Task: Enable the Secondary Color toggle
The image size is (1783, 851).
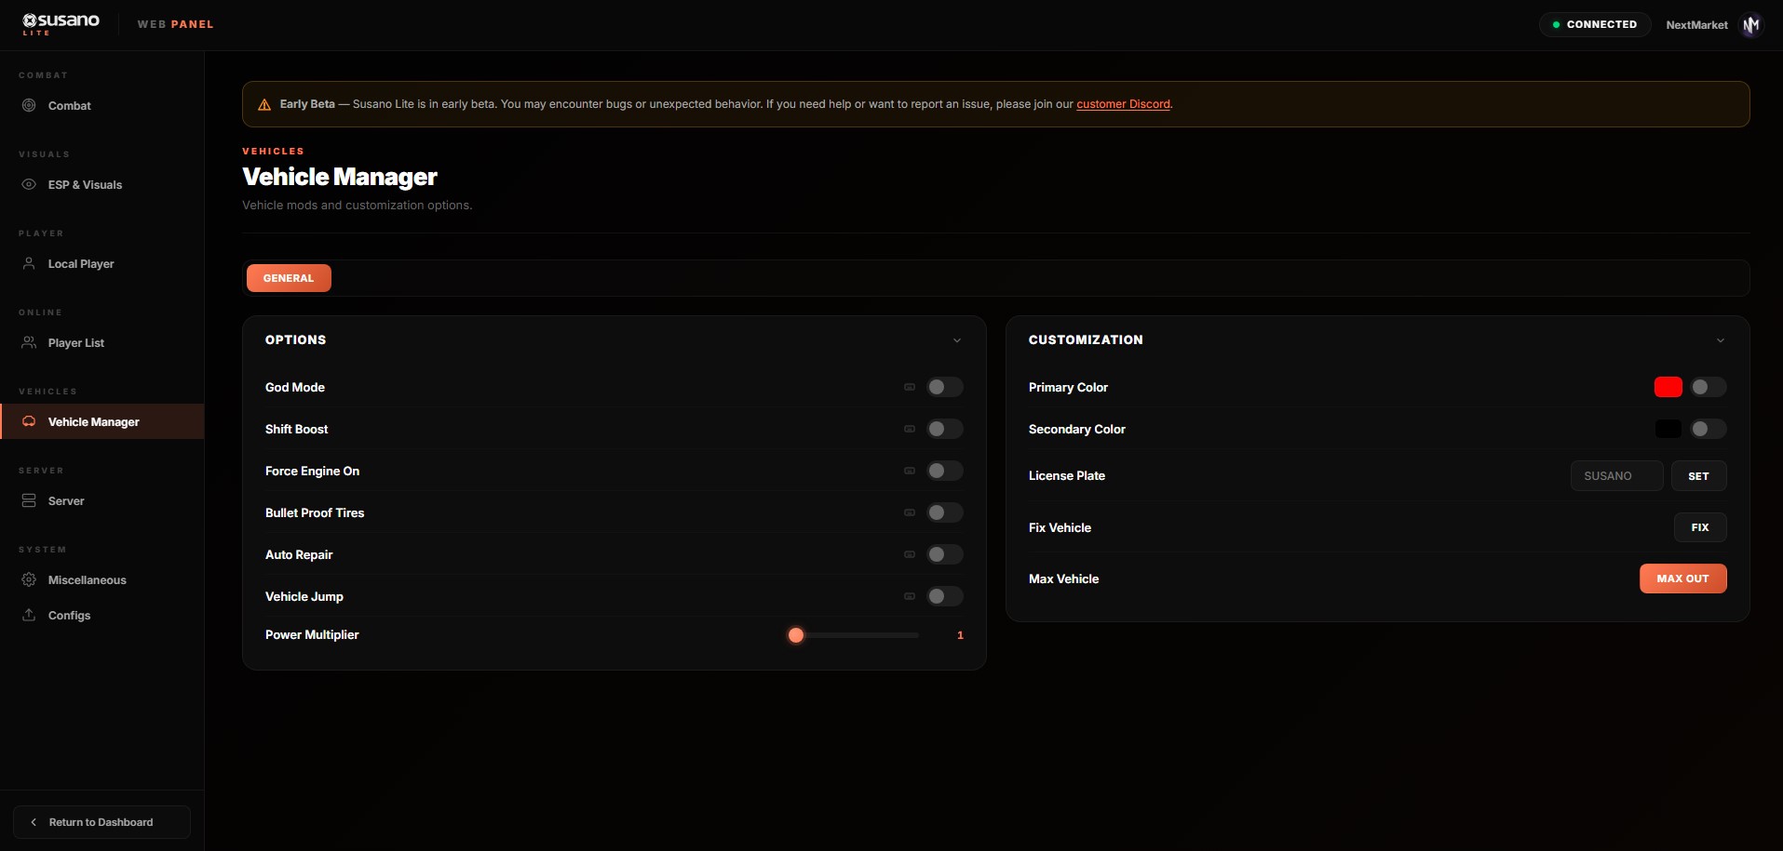Action: (x=1708, y=429)
